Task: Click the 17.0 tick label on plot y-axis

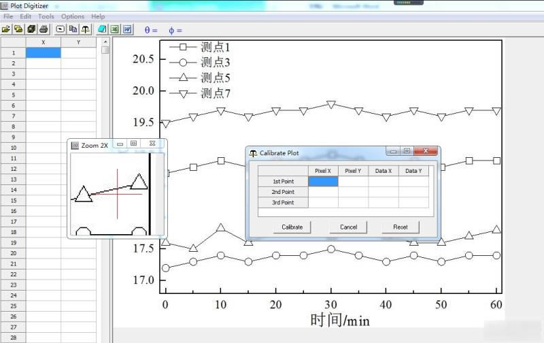Action: pyautogui.click(x=143, y=280)
